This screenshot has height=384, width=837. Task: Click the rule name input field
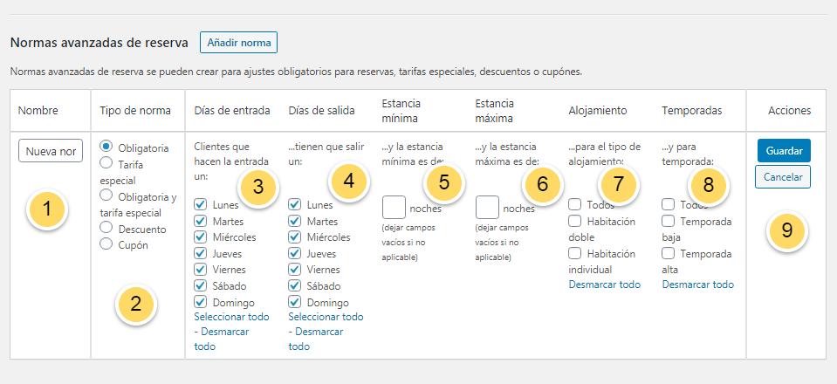[51, 152]
